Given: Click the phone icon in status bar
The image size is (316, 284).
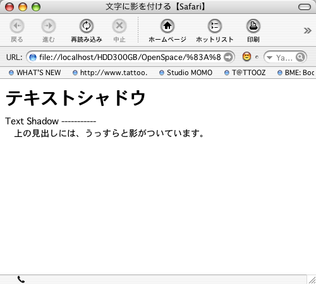Looking at the screenshot, I should (21, 280).
